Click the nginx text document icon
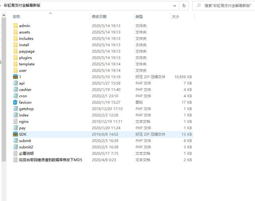The width and height of the screenshot is (255, 201). point(15,121)
